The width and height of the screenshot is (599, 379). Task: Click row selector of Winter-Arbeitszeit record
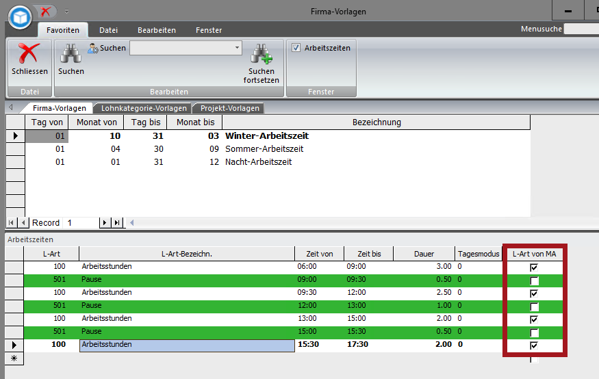point(15,136)
